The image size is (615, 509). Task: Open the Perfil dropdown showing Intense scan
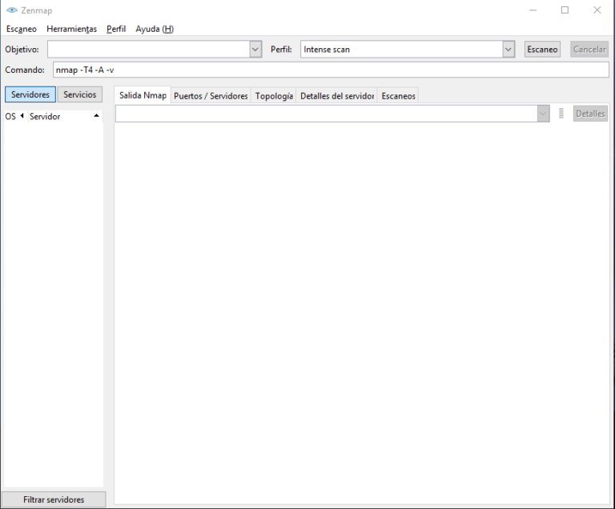408,50
